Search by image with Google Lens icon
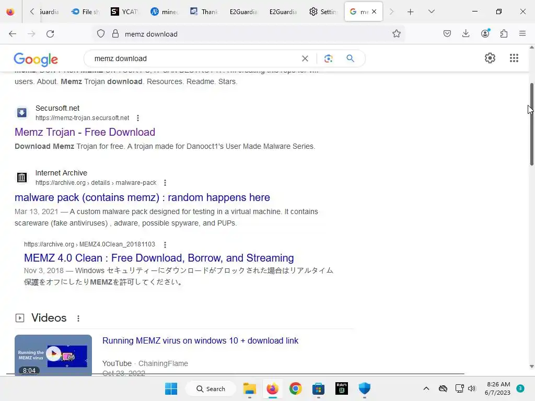The width and height of the screenshot is (535, 401). [328, 58]
